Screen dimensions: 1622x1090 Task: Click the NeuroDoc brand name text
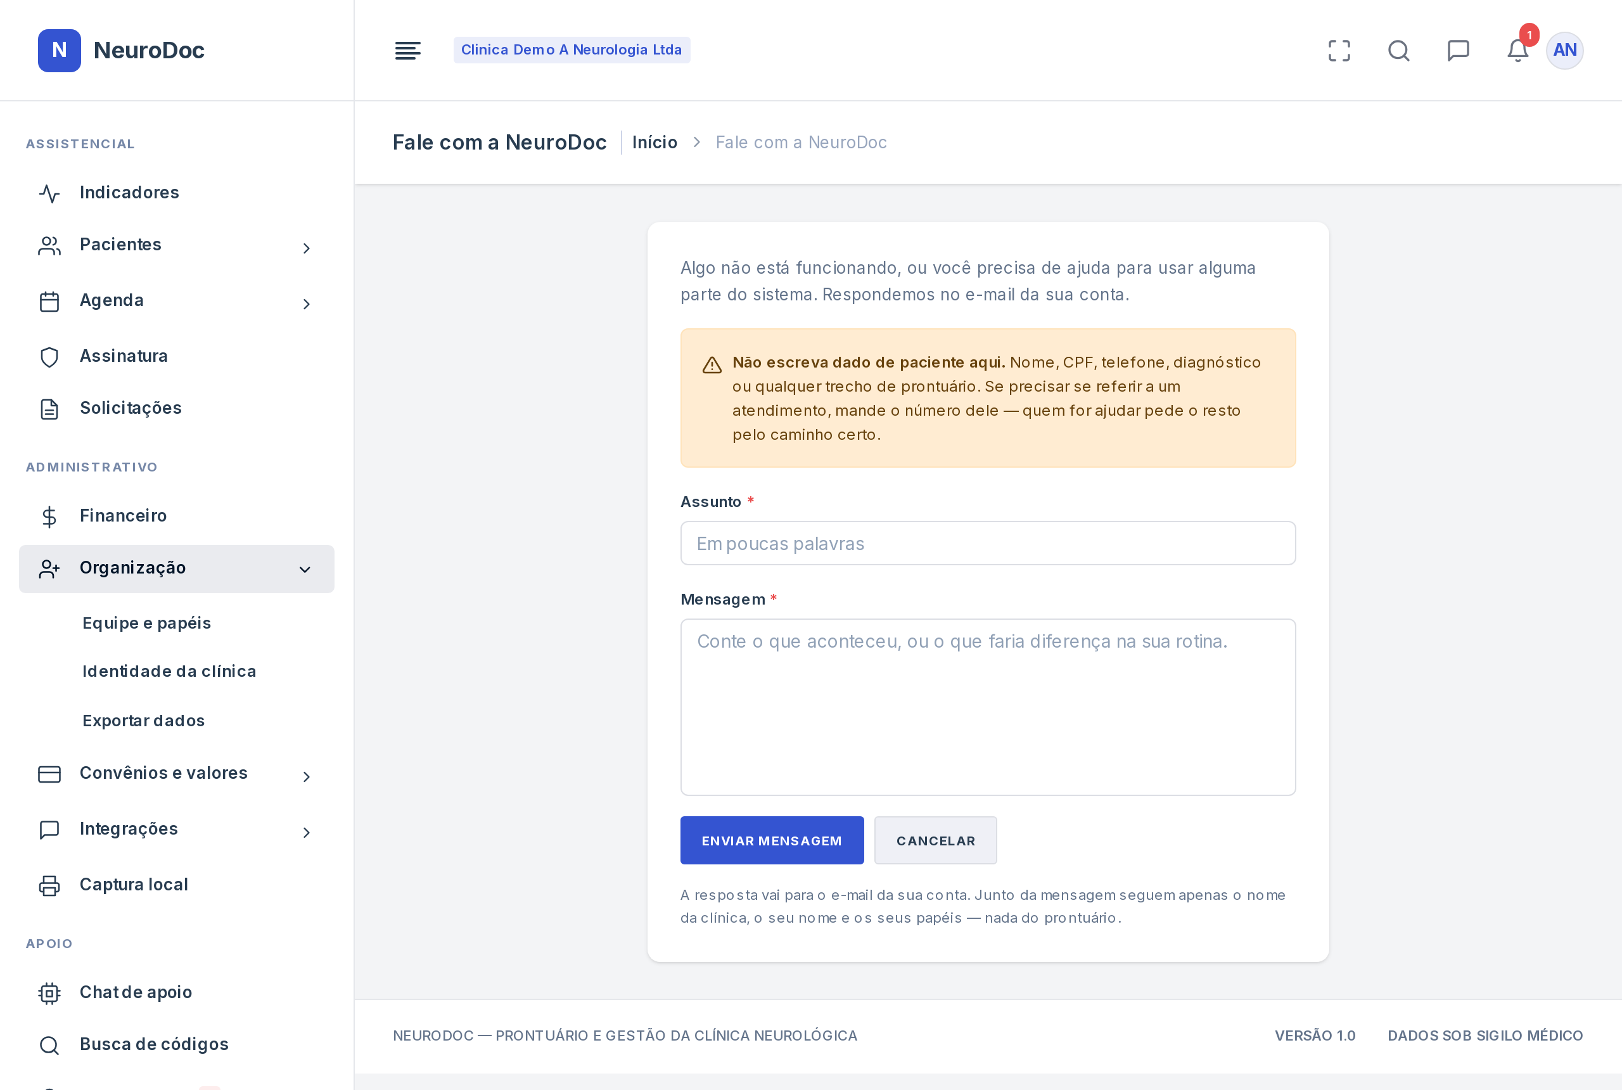pyautogui.click(x=149, y=50)
